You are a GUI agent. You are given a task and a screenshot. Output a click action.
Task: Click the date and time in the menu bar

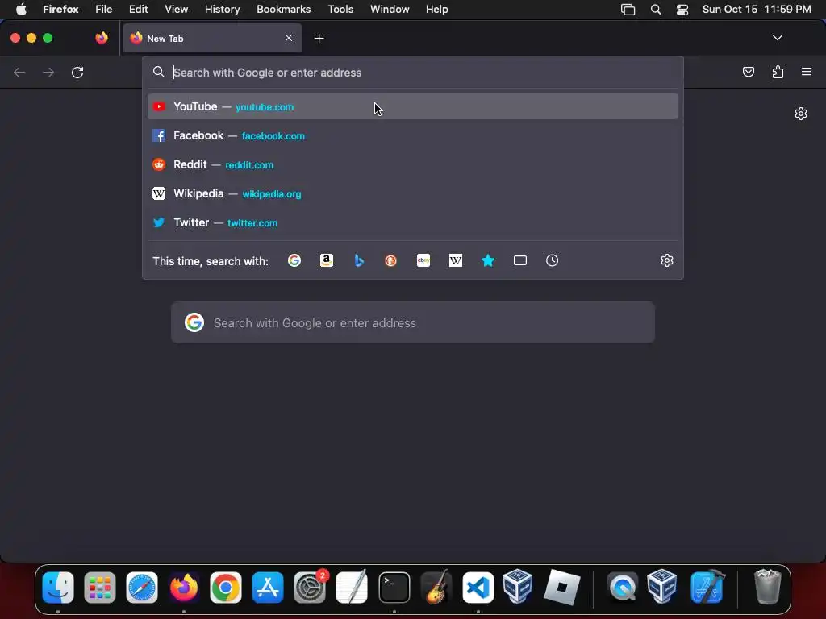tap(757, 10)
